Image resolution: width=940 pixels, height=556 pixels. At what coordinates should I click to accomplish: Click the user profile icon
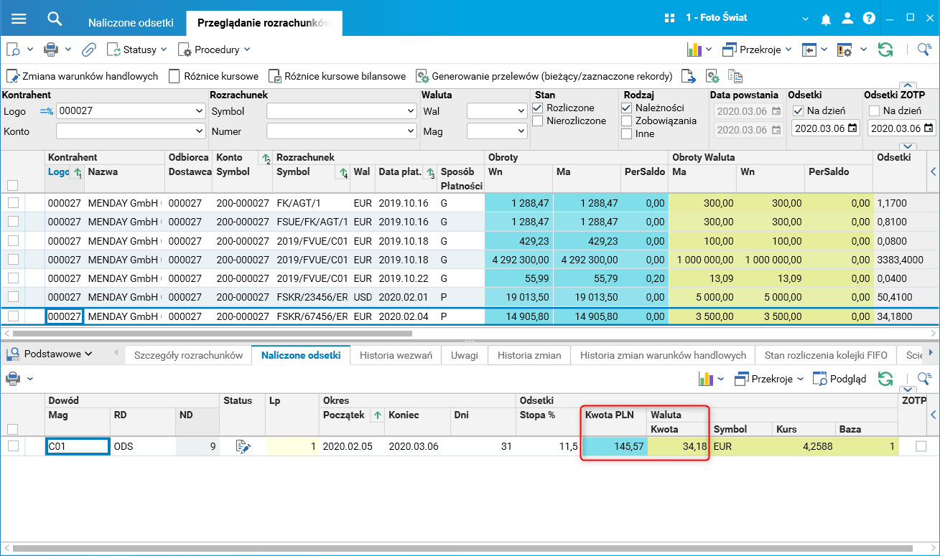click(x=848, y=19)
